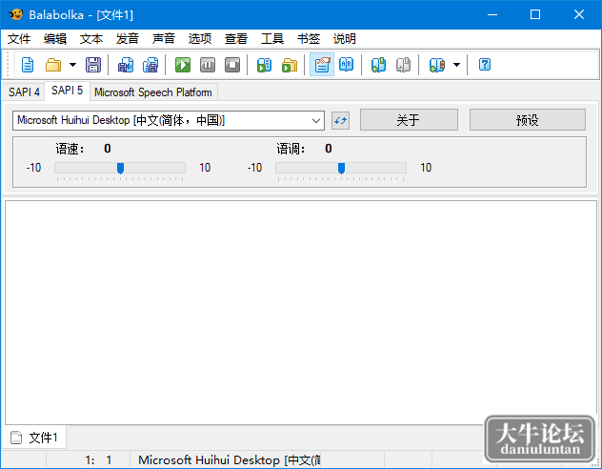Viewport: 602px width, 469px height.
Task: Open the 说明 menu
Action: pos(344,38)
